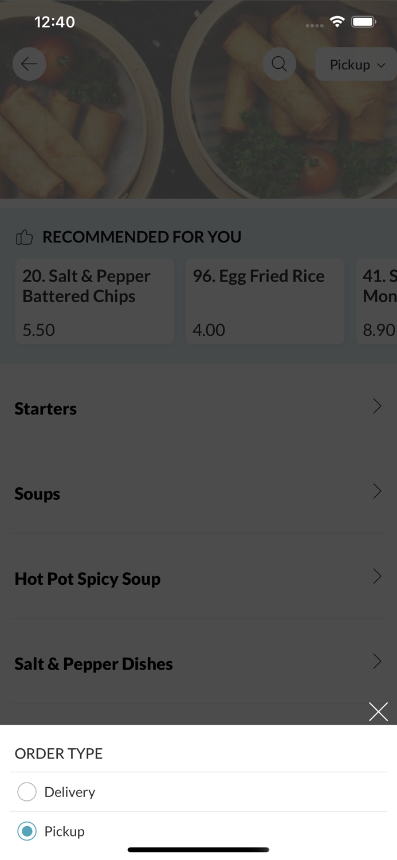Select the Delivery radio button
The width and height of the screenshot is (397, 860).
point(27,791)
